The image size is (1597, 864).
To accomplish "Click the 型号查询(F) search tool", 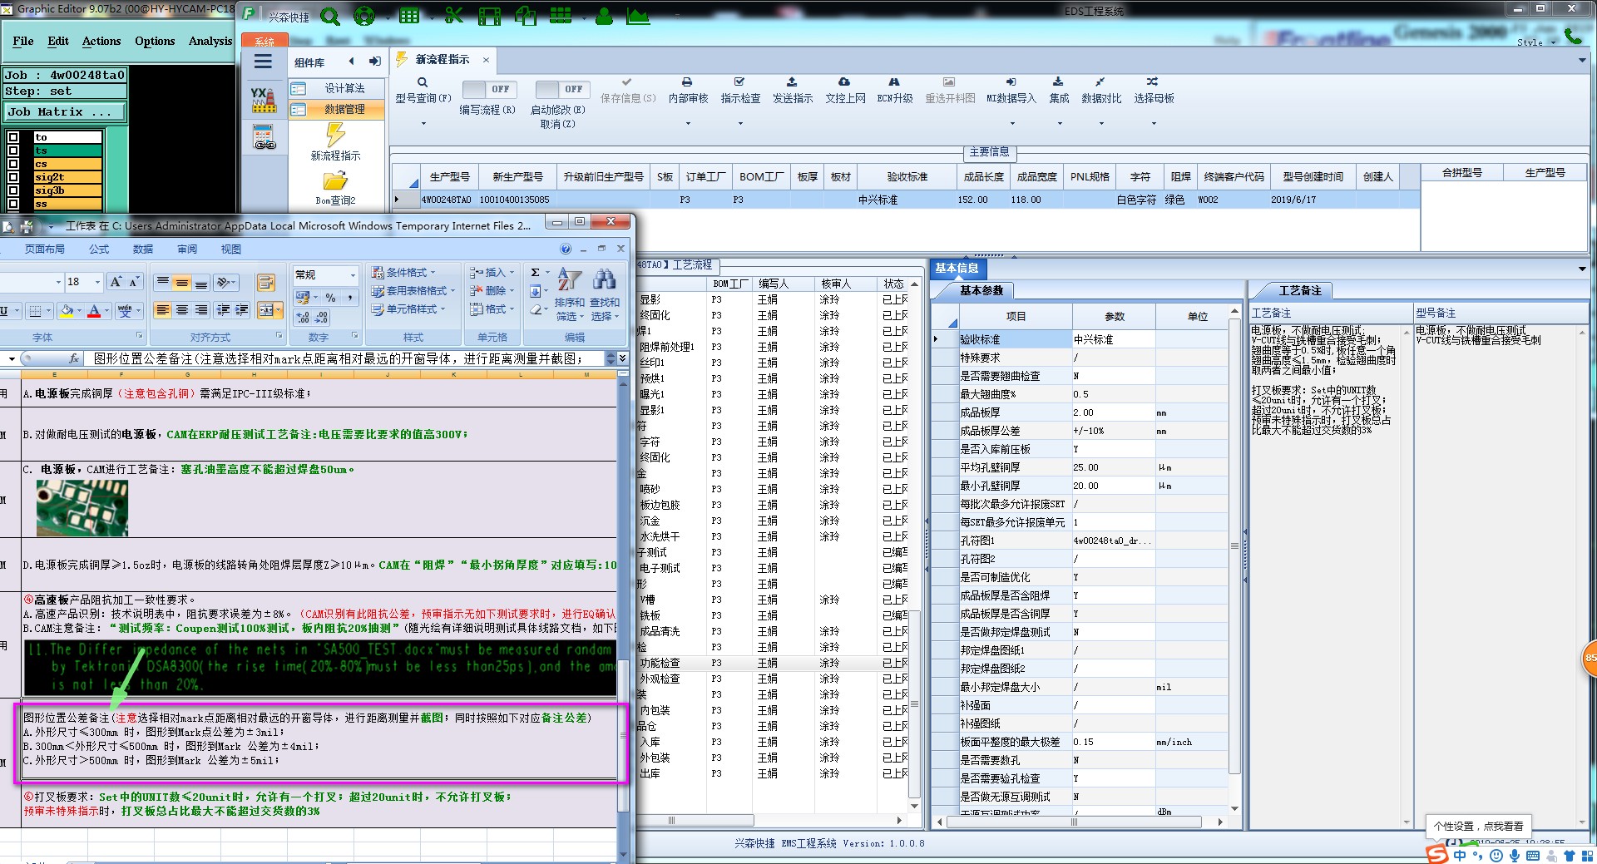I will 423,91.
